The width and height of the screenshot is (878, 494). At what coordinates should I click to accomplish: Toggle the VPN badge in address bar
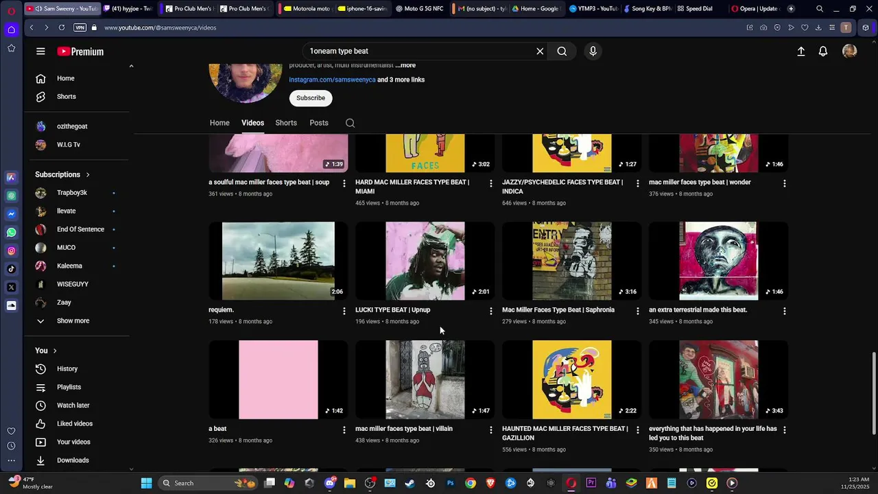[x=80, y=27]
